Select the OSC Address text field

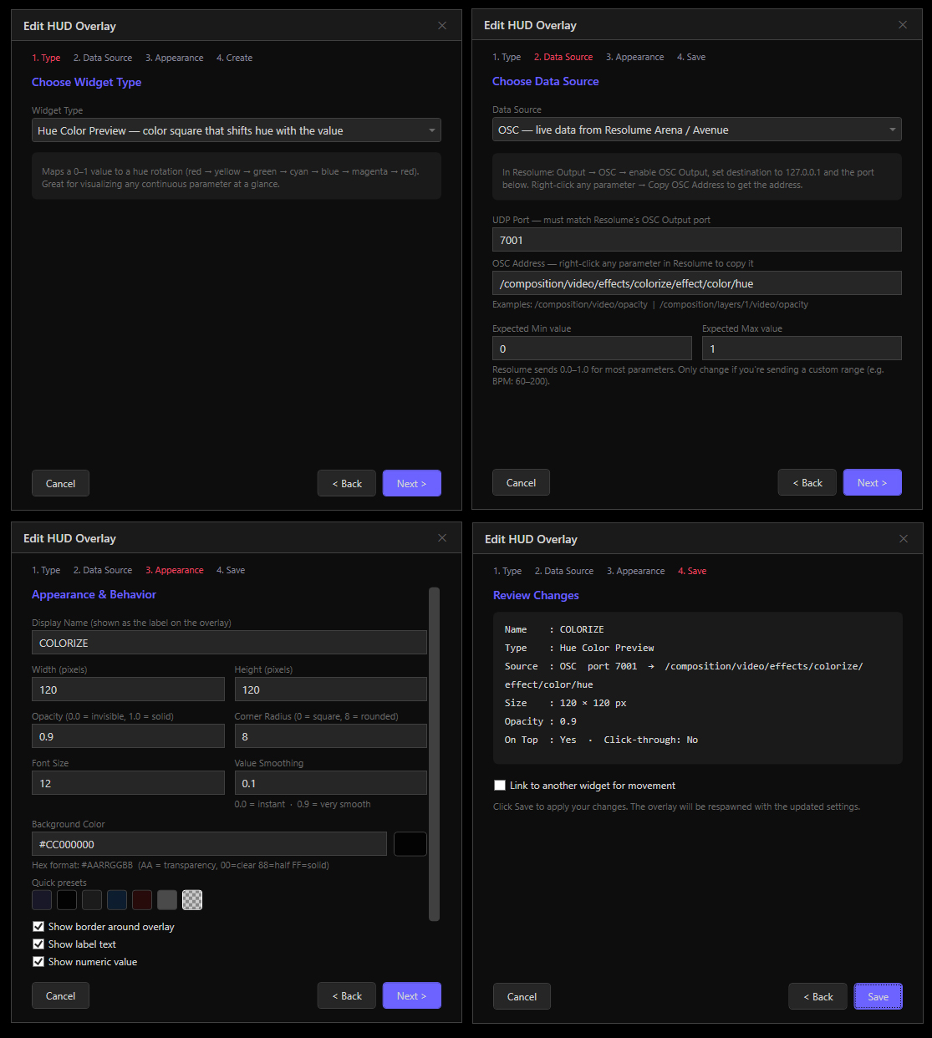(x=696, y=282)
